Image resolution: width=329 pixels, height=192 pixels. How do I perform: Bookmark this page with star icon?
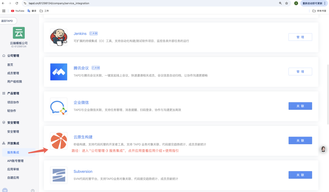pos(287,3)
